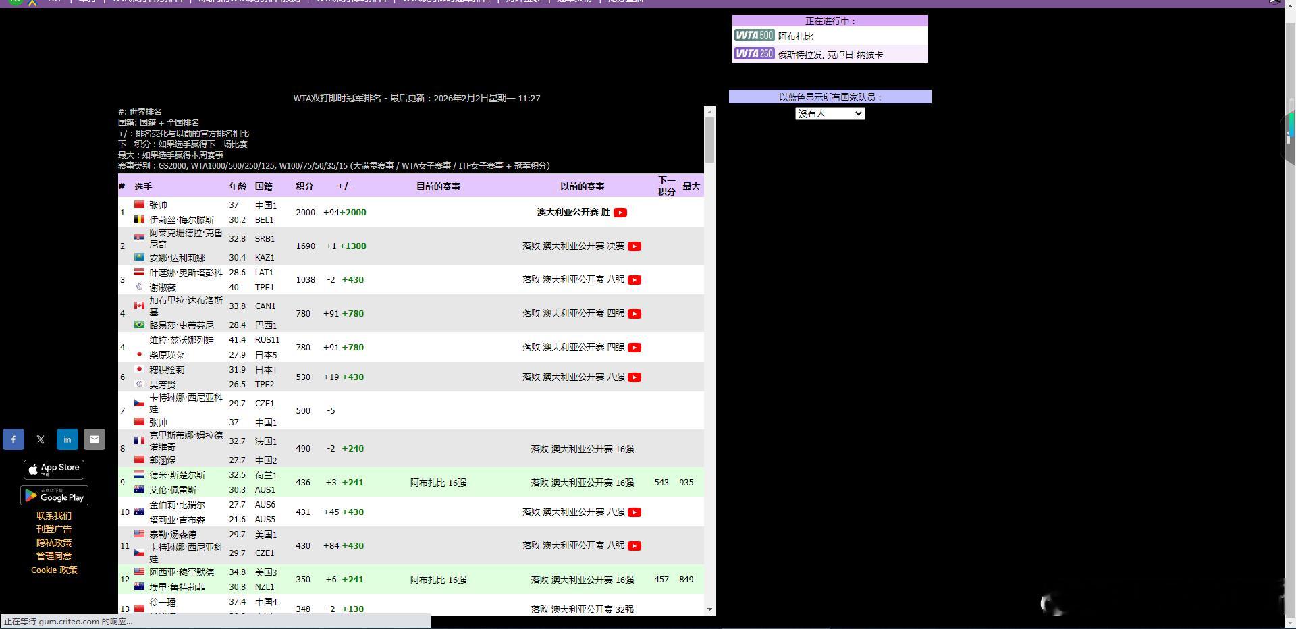Image resolution: width=1296 pixels, height=629 pixels.
Task: Share page on Facebook
Action: [x=13, y=439]
